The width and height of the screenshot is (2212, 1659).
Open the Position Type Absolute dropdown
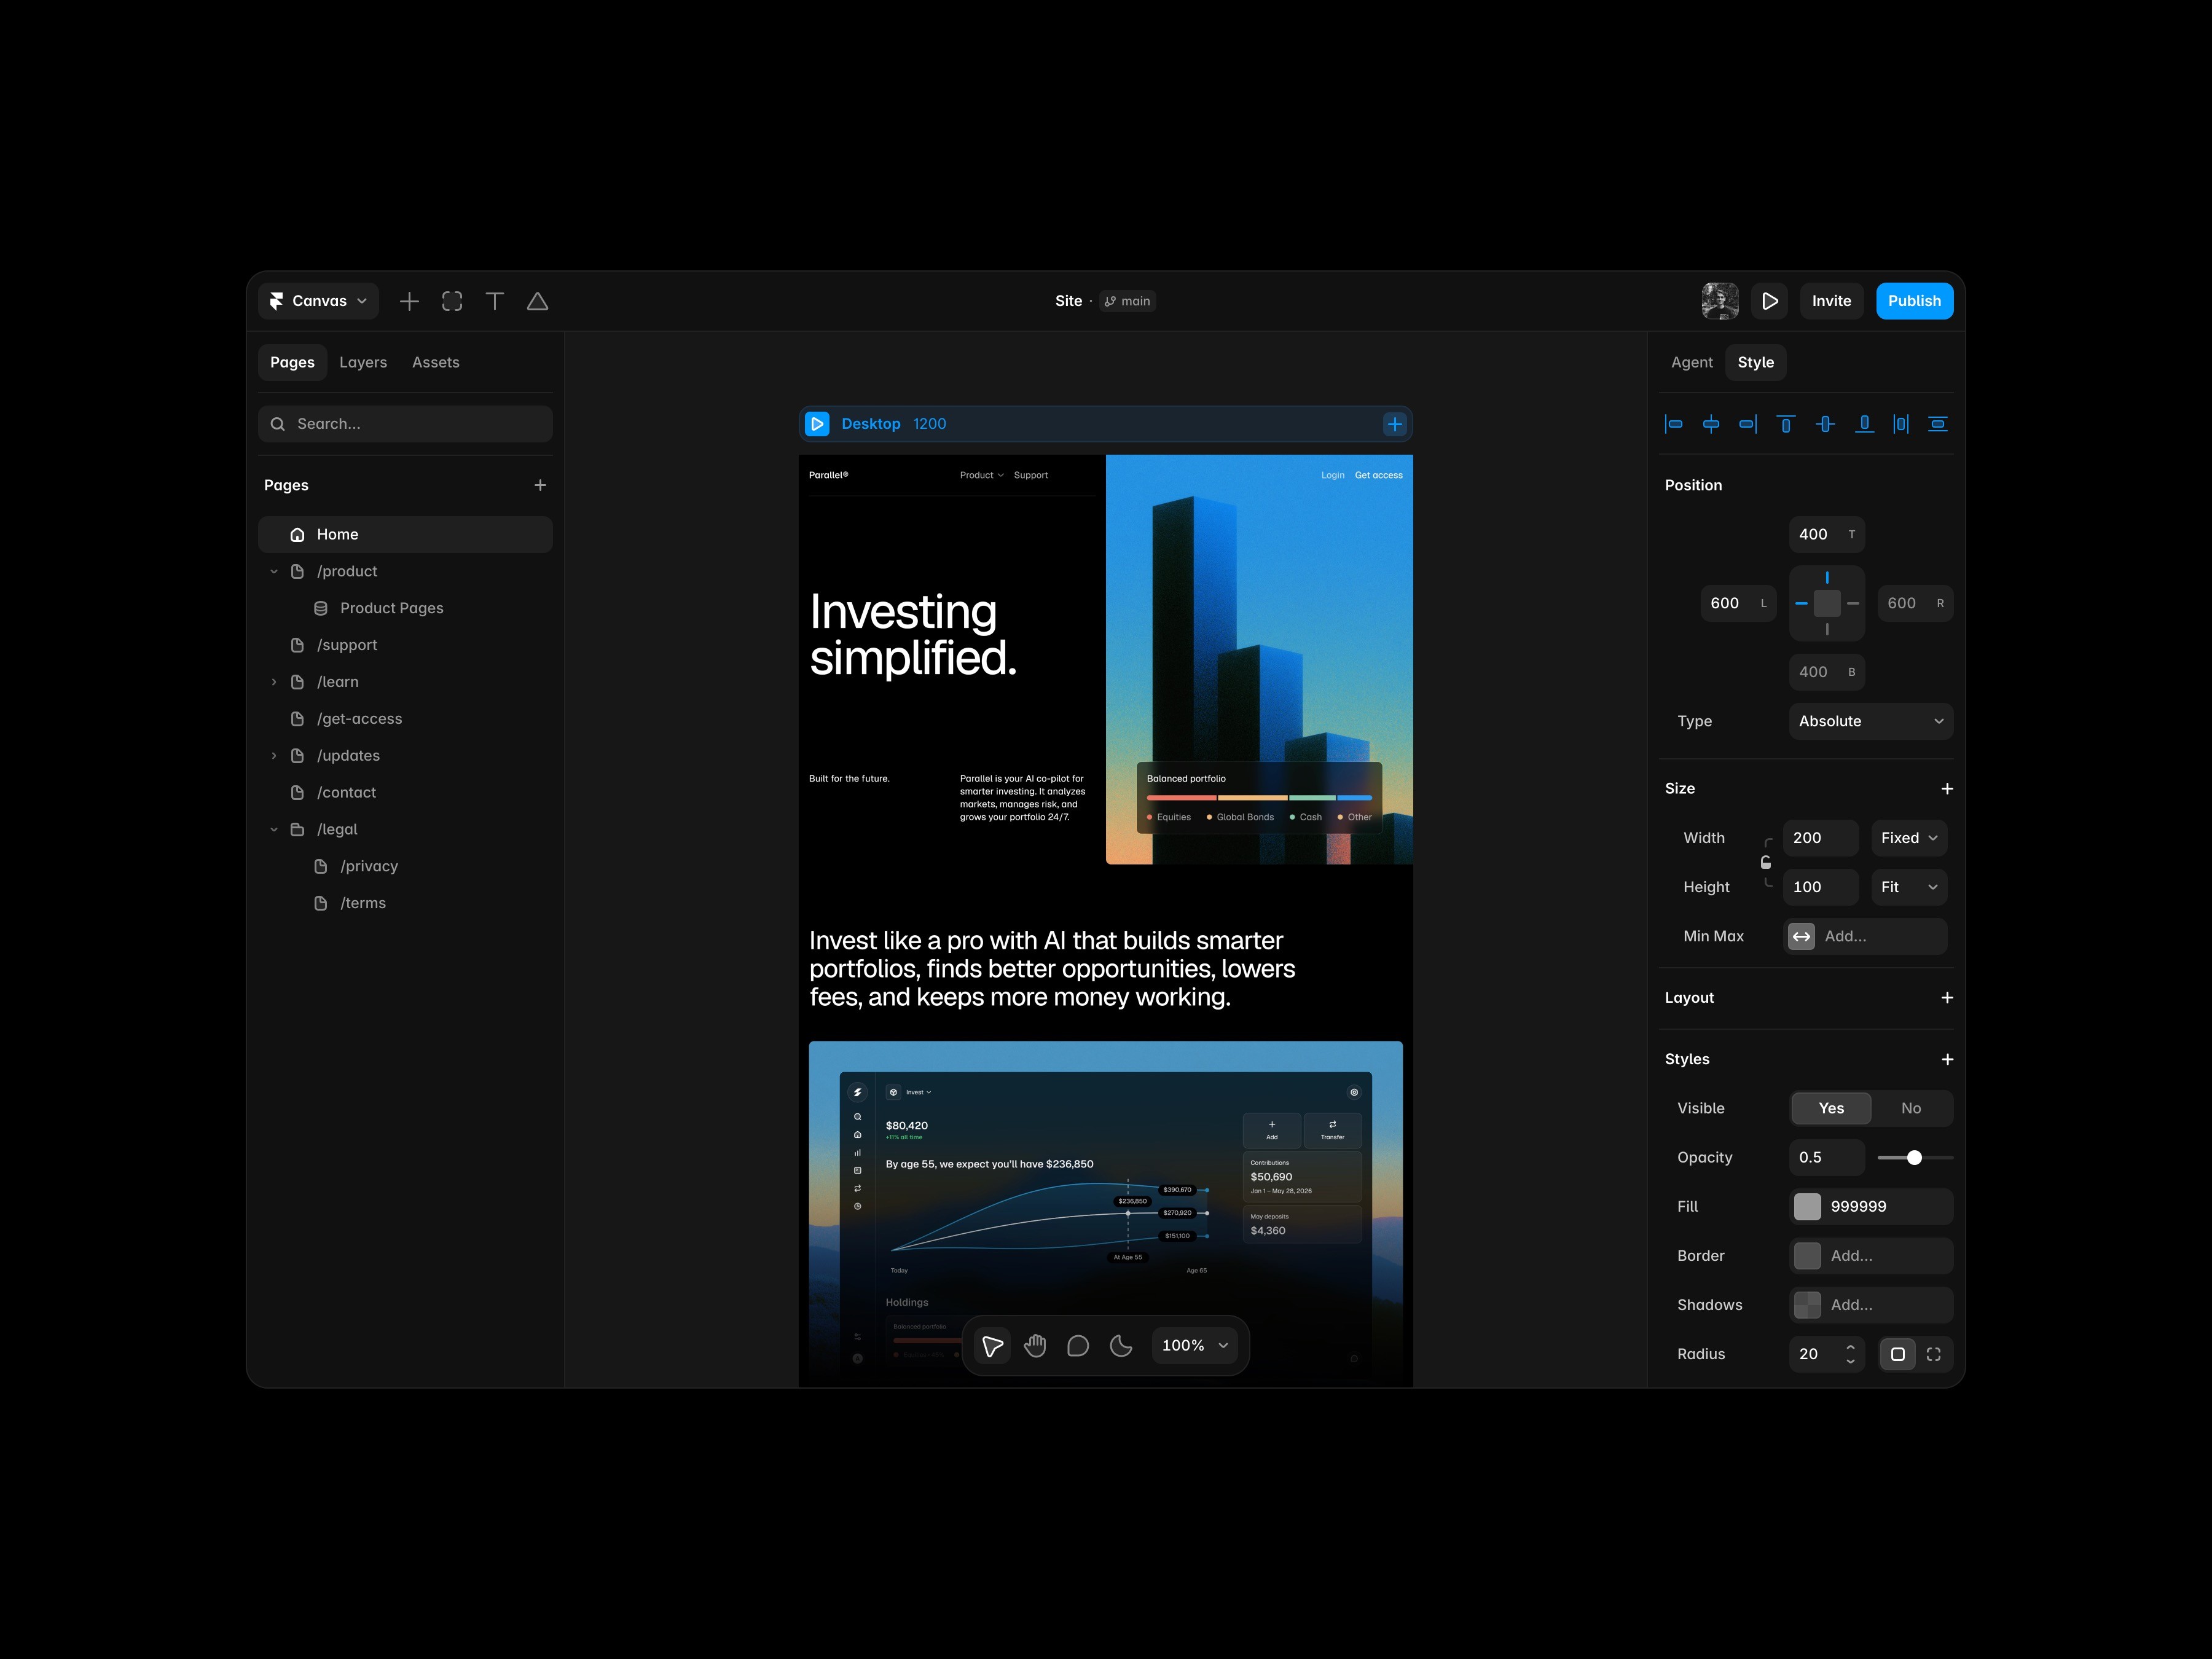point(1870,721)
